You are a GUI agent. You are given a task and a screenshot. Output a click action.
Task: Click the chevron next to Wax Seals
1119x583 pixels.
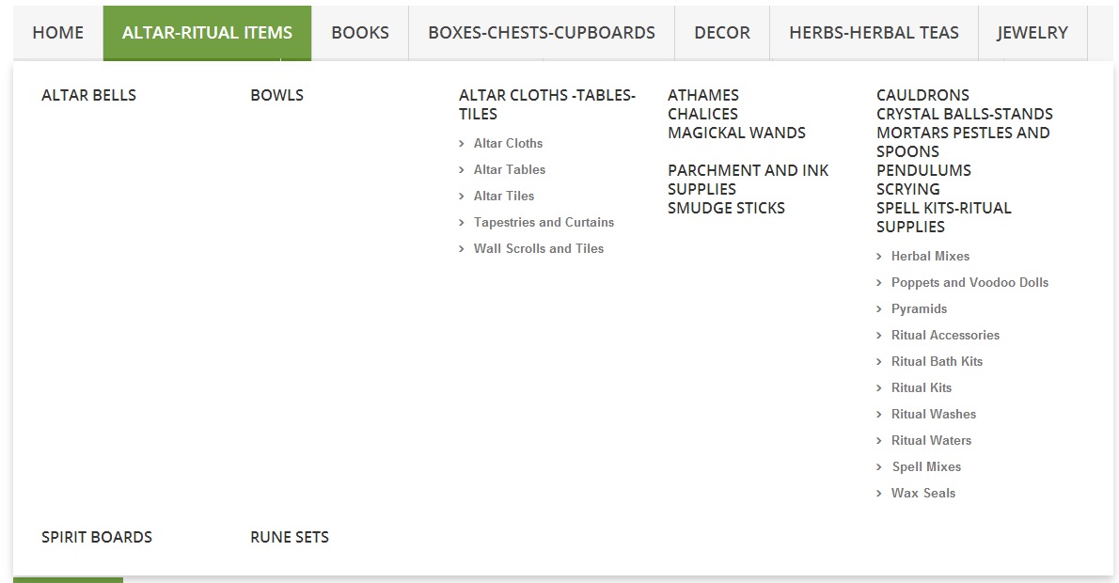coord(878,493)
